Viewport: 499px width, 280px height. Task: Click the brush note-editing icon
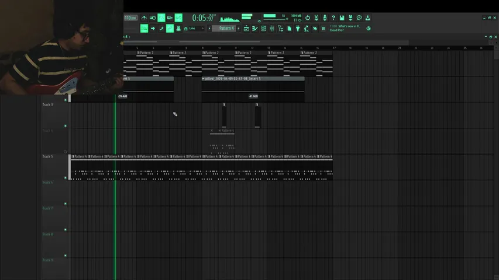pyautogui.click(x=161, y=29)
